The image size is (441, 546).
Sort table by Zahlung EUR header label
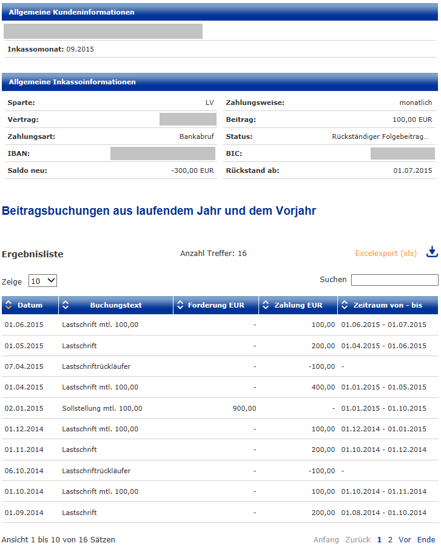[298, 305]
